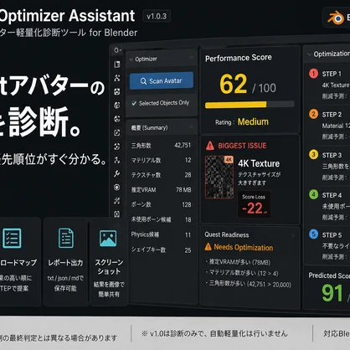Click the green step 4 number badge

coord(313,194)
